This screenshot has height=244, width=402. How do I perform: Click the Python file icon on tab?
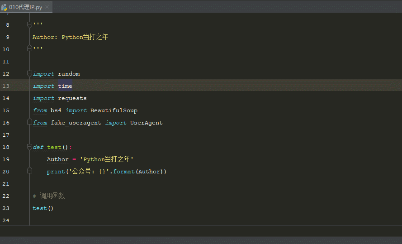5,7
